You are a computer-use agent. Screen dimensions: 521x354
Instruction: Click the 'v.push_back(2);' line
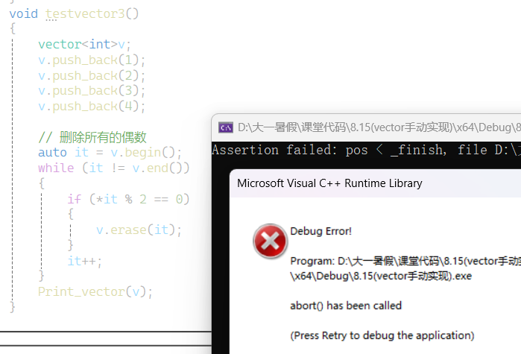point(92,76)
